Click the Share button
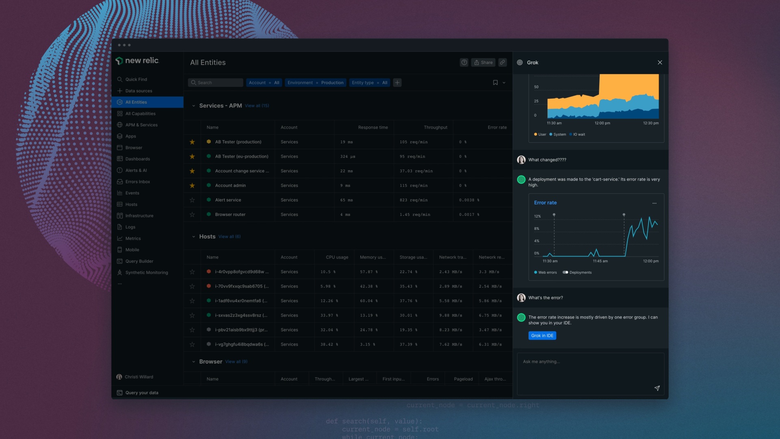The image size is (780, 439). coord(483,63)
